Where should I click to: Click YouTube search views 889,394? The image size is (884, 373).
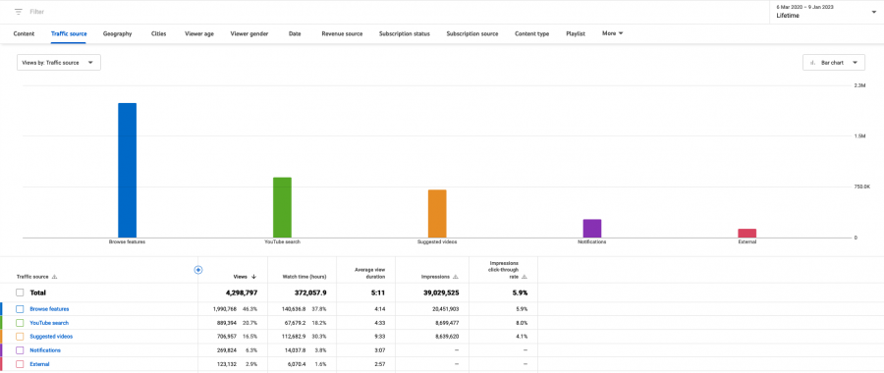click(228, 323)
